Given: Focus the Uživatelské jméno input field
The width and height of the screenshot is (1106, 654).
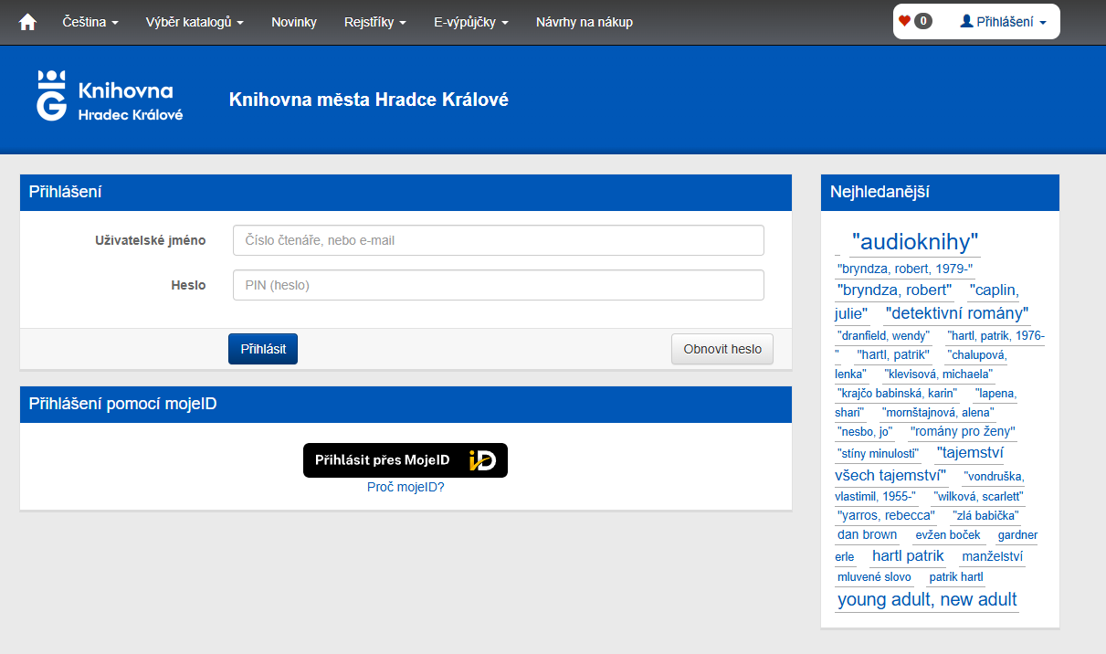Looking at the screenshot, I should [x=498, y=240].
